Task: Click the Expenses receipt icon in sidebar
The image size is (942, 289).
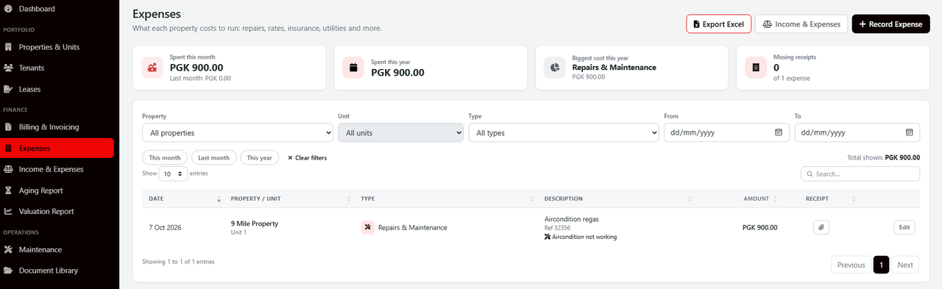Action: [8, 148]
